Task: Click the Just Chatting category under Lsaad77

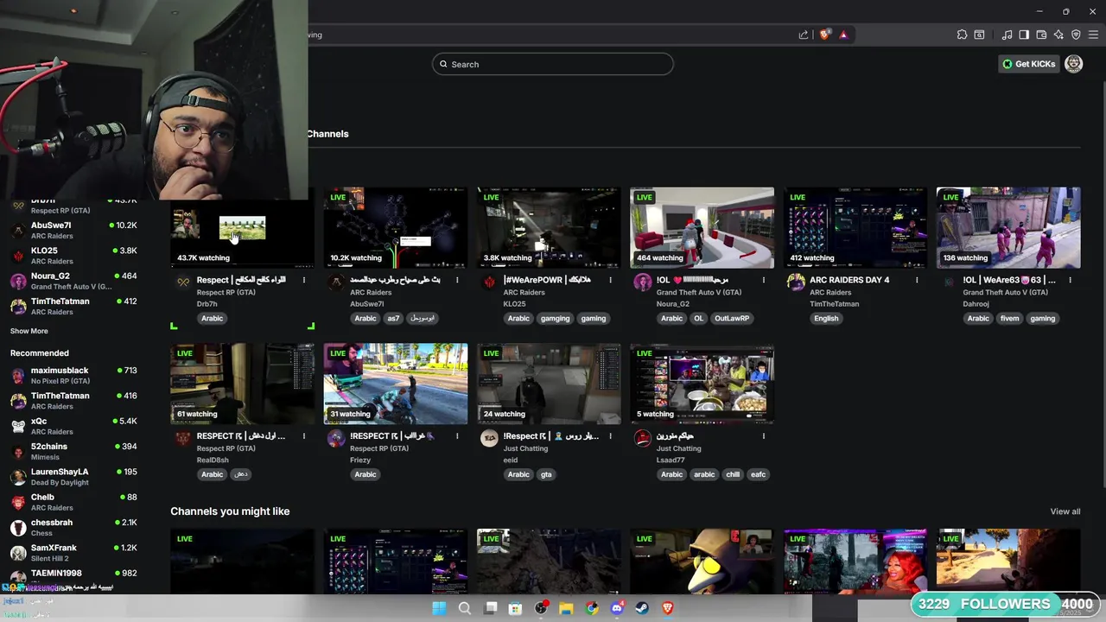Action: [x=678, y=448]
